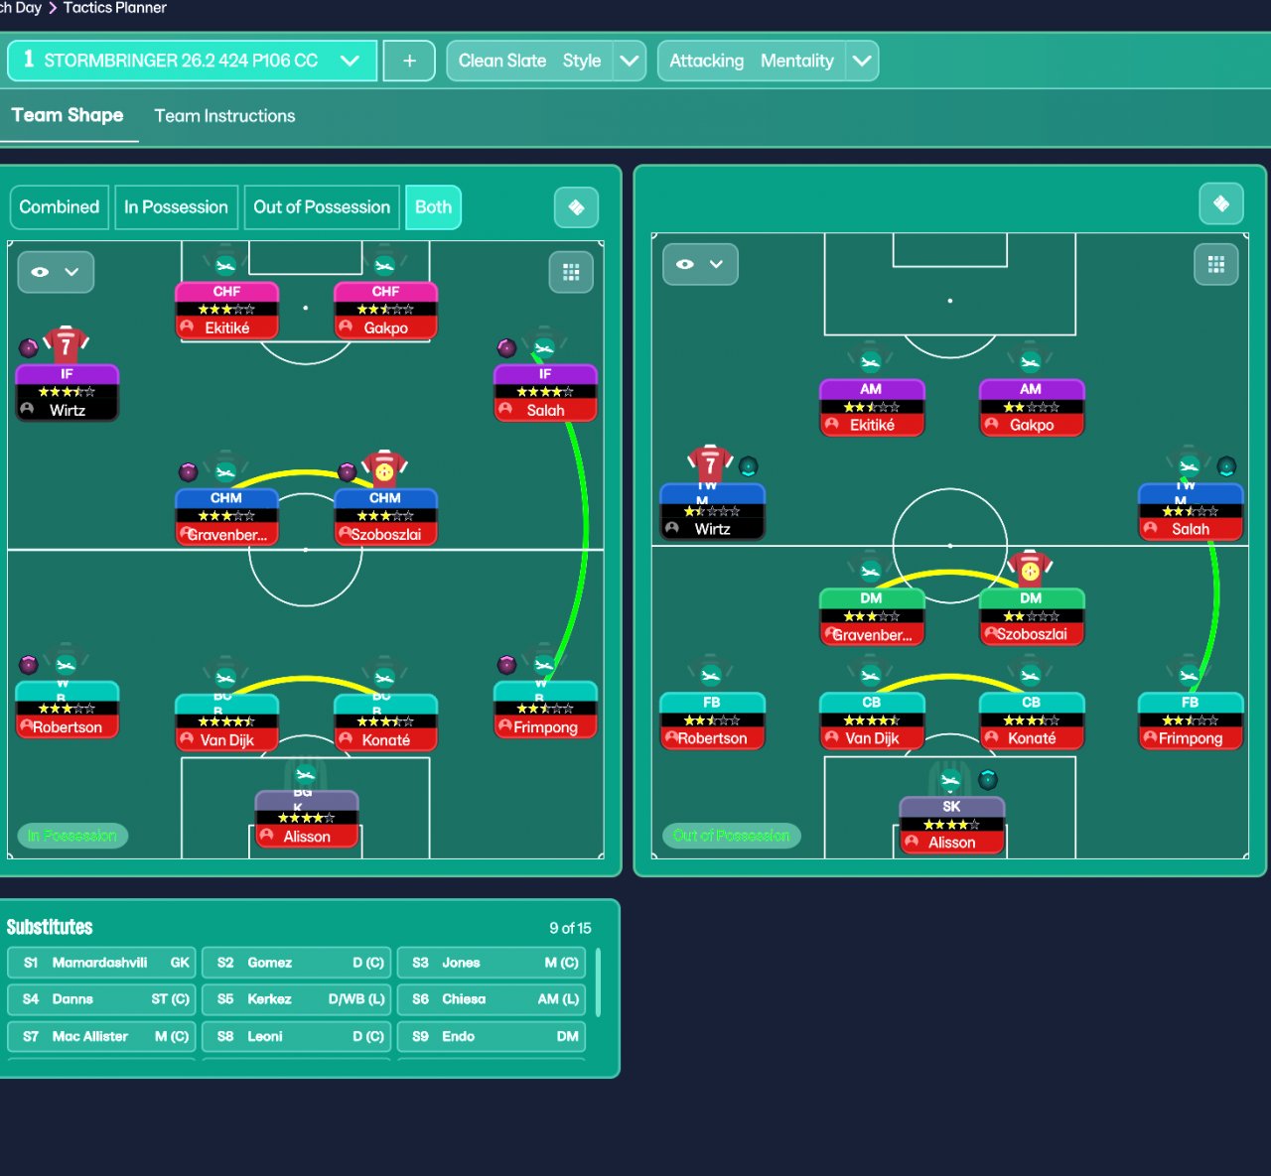Open the eye visibility dropdown on out-of-possession pitch

click(700, 264)
